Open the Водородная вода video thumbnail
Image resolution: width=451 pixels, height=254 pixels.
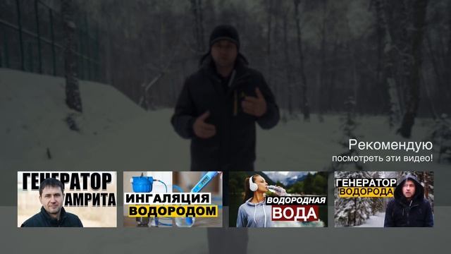click(x=278, y=199)
